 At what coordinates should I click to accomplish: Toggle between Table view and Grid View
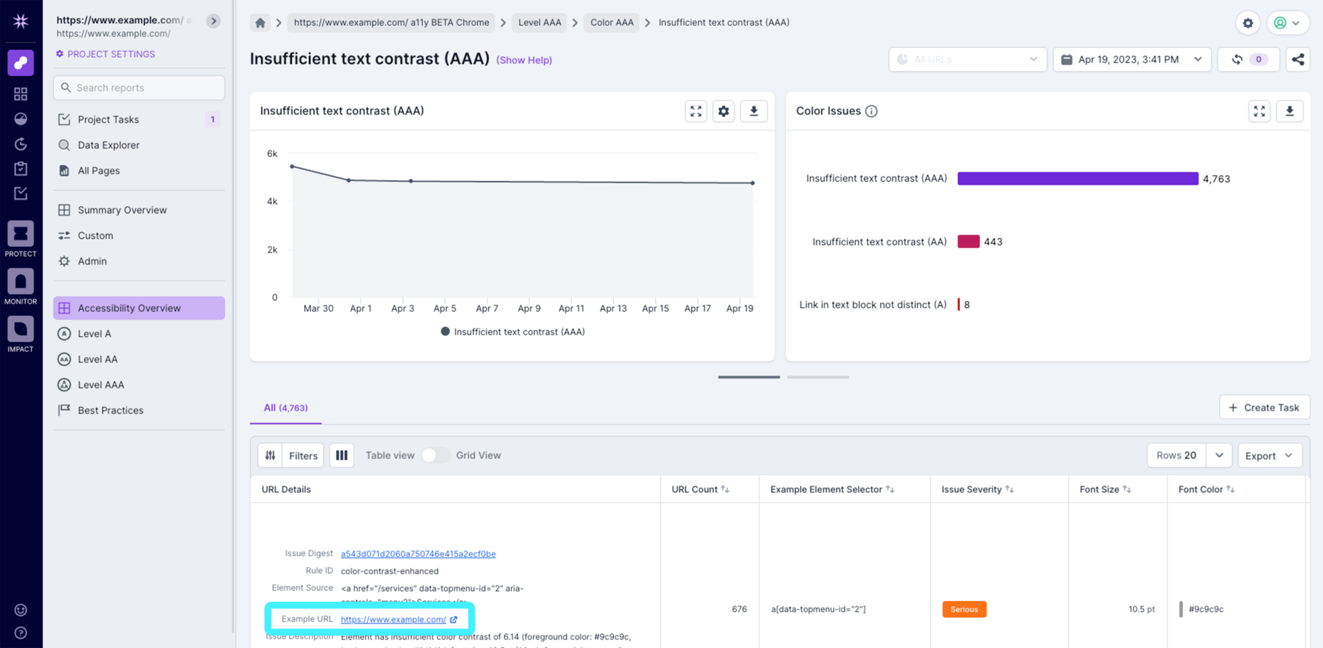435,455
